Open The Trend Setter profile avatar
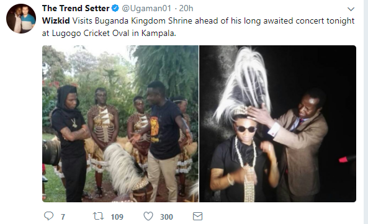Viewport: 368px width, 224px height. (x=21, y=19)
